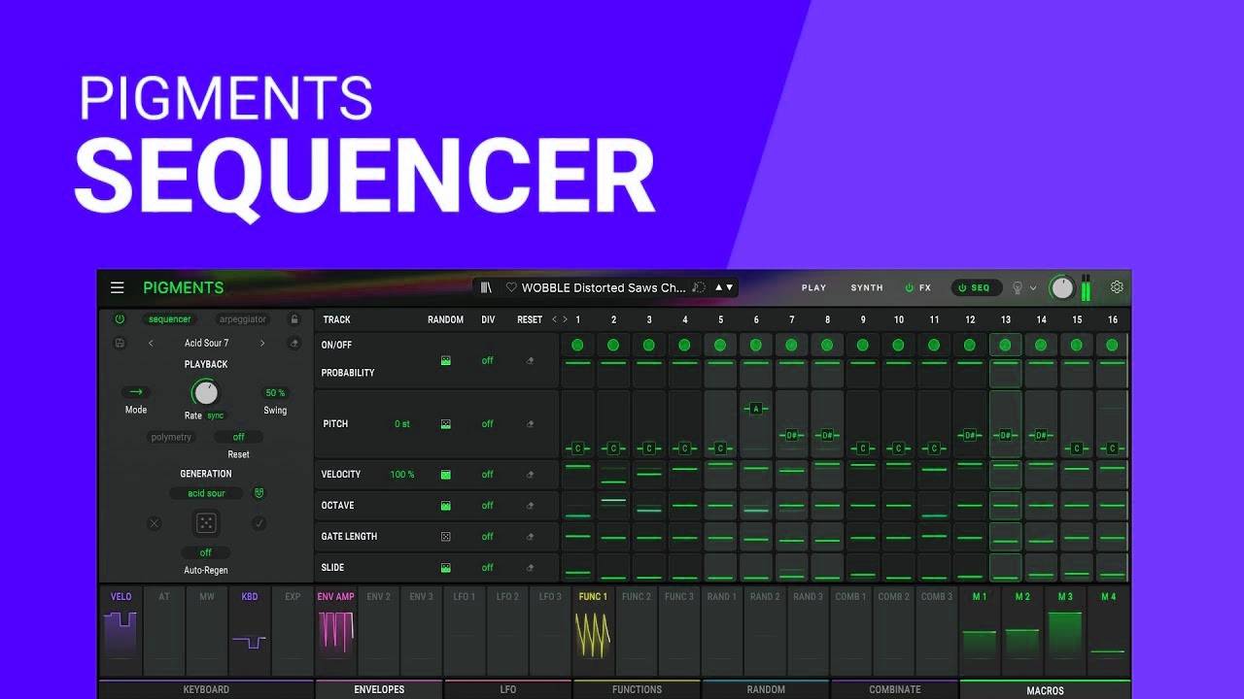
Task: Click the Probability track random dice icon
Action: [x=445, y=360]
